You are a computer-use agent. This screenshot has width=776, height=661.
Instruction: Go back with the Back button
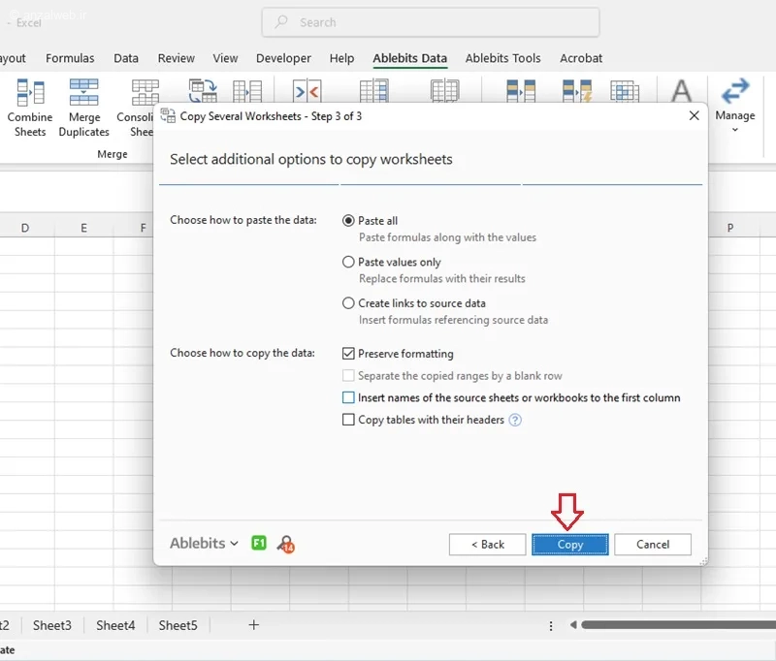(488, 544)
